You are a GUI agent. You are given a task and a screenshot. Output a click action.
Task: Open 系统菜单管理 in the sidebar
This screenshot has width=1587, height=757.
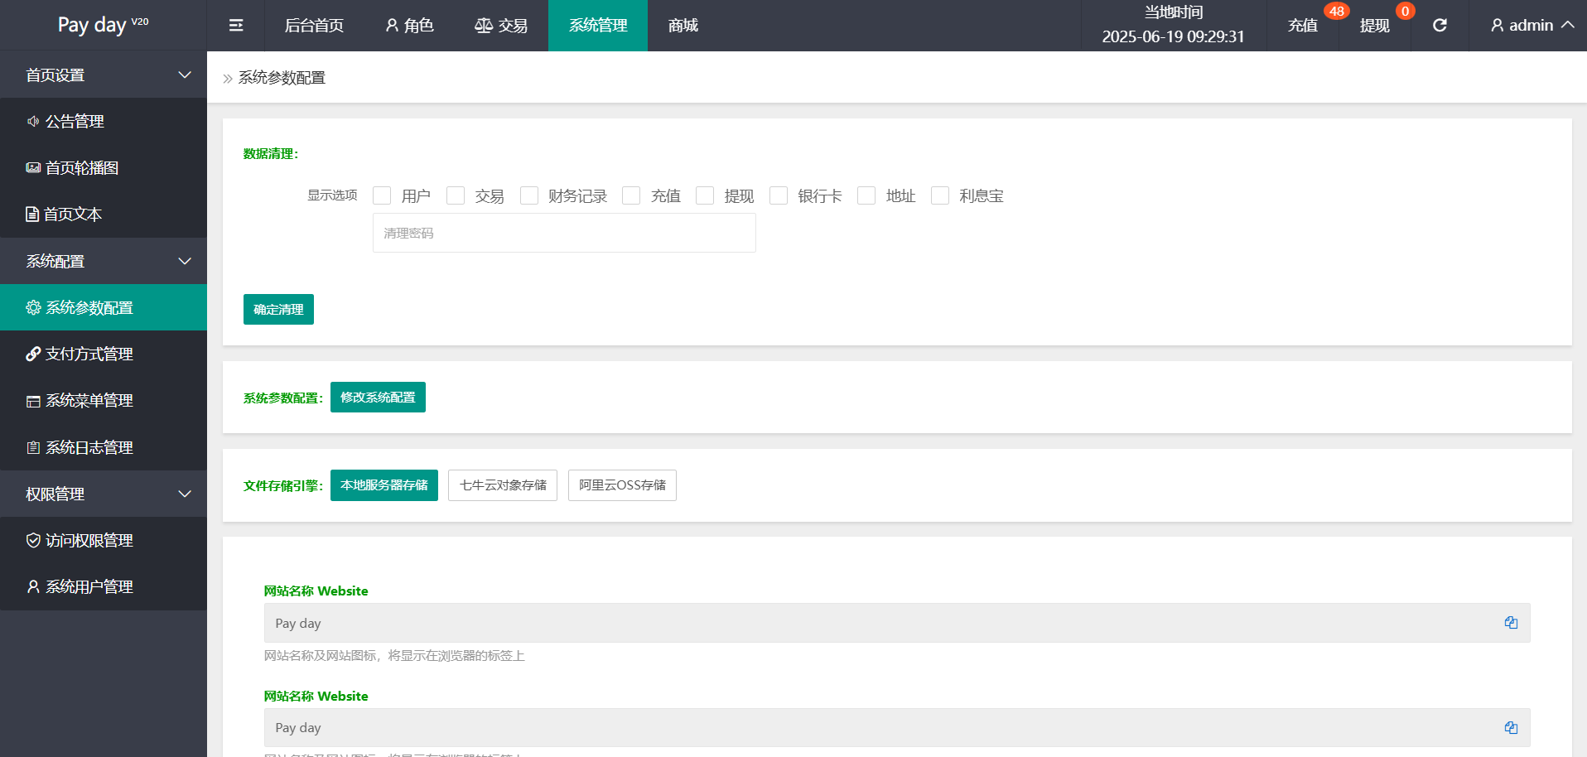pyautogui.click(x=104, y=401)
